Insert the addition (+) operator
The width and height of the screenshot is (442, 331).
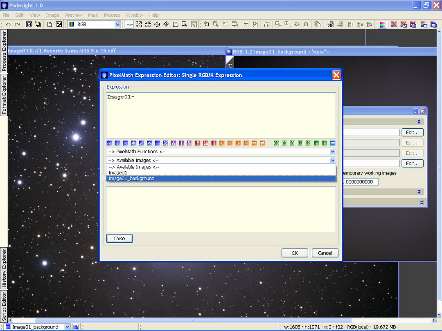click(x=117, y=143)
